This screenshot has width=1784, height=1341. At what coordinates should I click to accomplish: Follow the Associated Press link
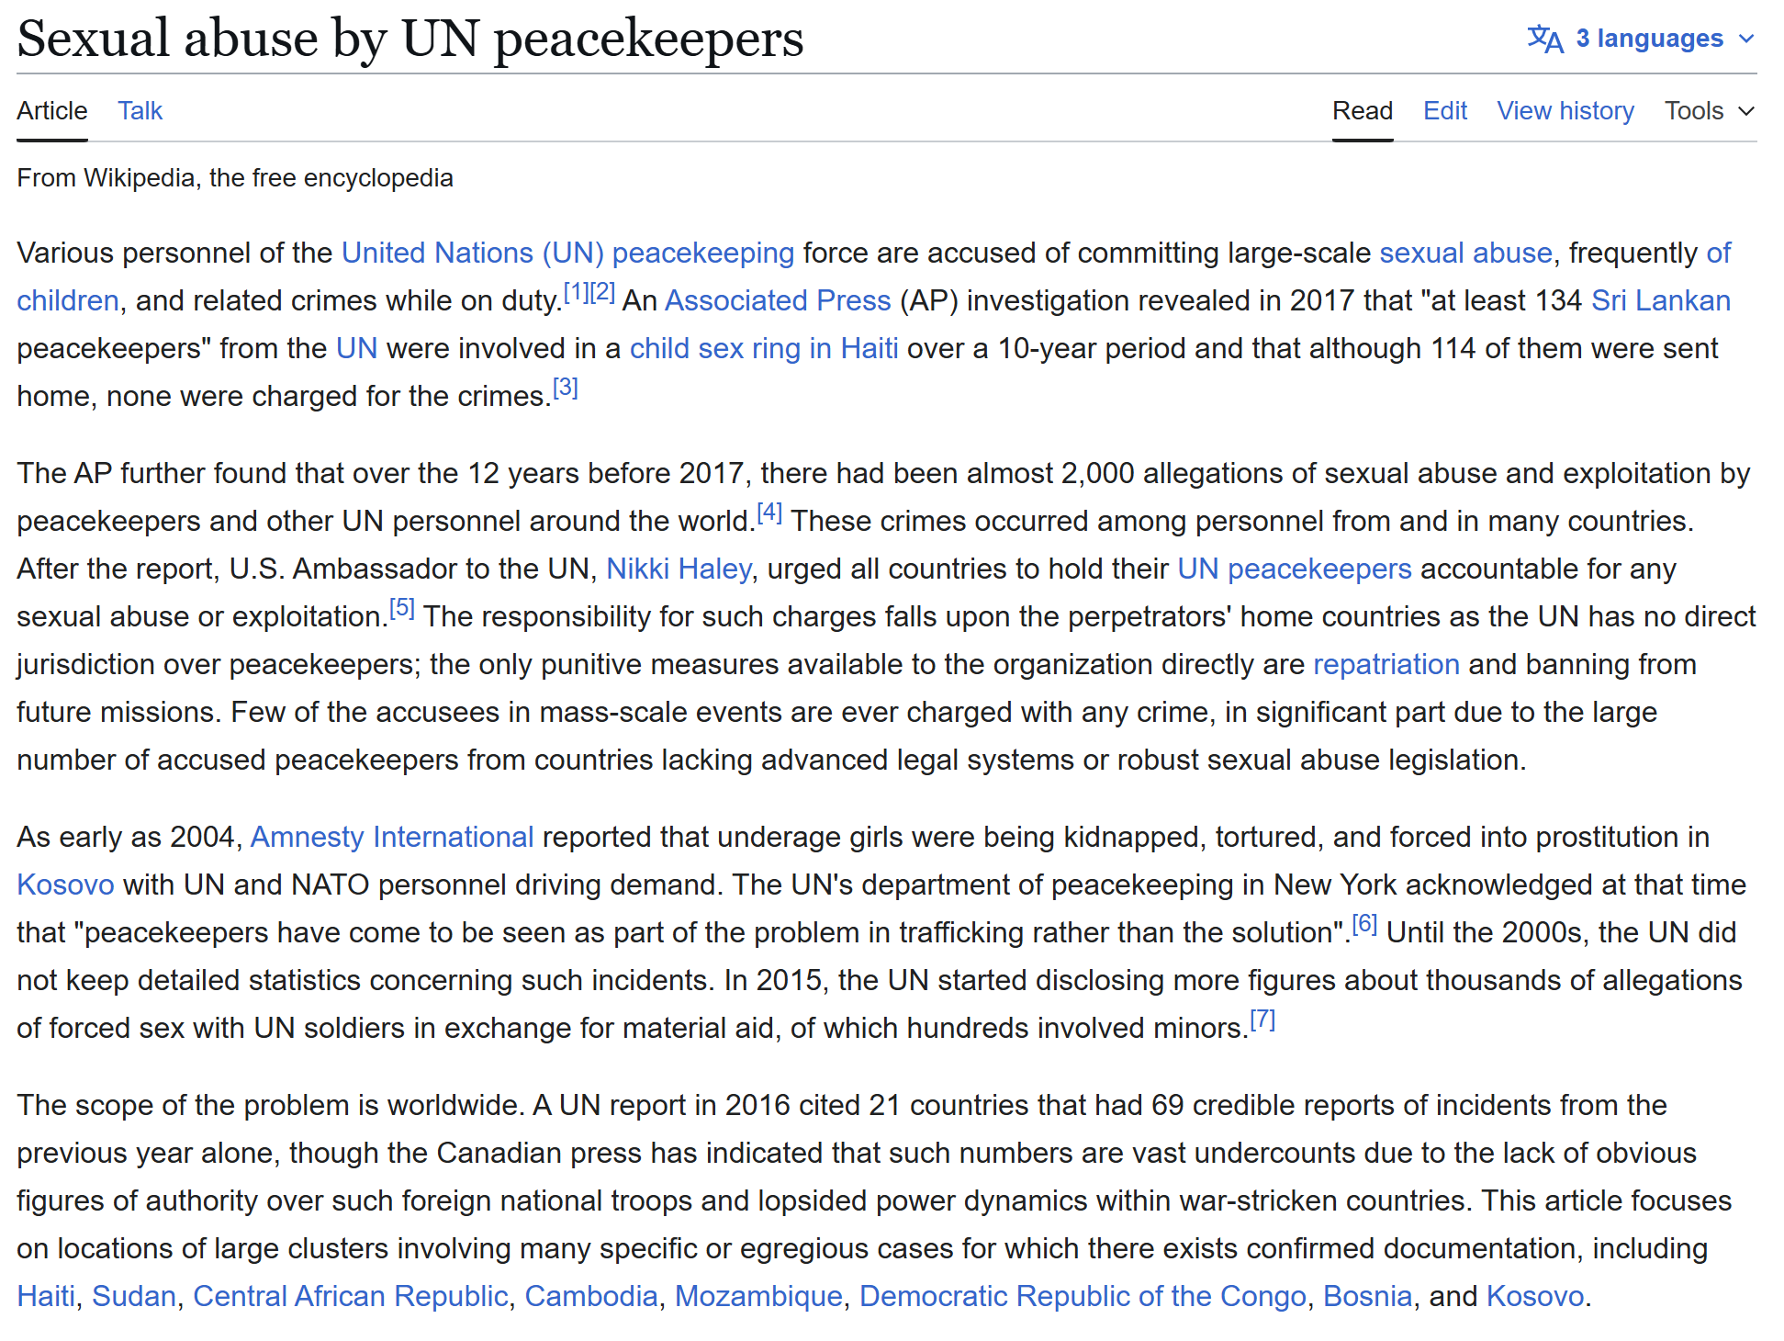777,300
